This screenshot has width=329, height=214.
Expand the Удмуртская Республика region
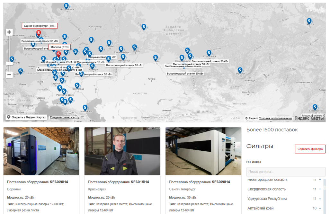pos(320,199)
